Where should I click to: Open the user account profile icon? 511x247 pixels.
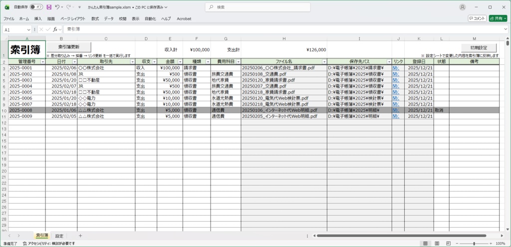click(x=462, y=7)
